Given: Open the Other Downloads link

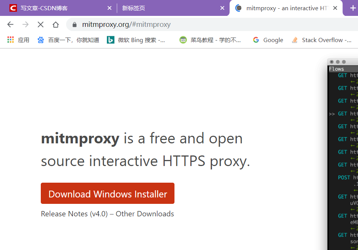Looking at the screenshot, I should [145, 214].
